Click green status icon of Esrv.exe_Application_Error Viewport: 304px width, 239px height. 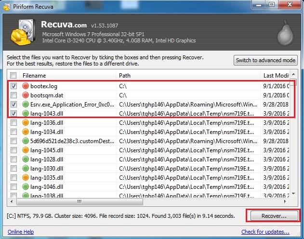point(26,104)
